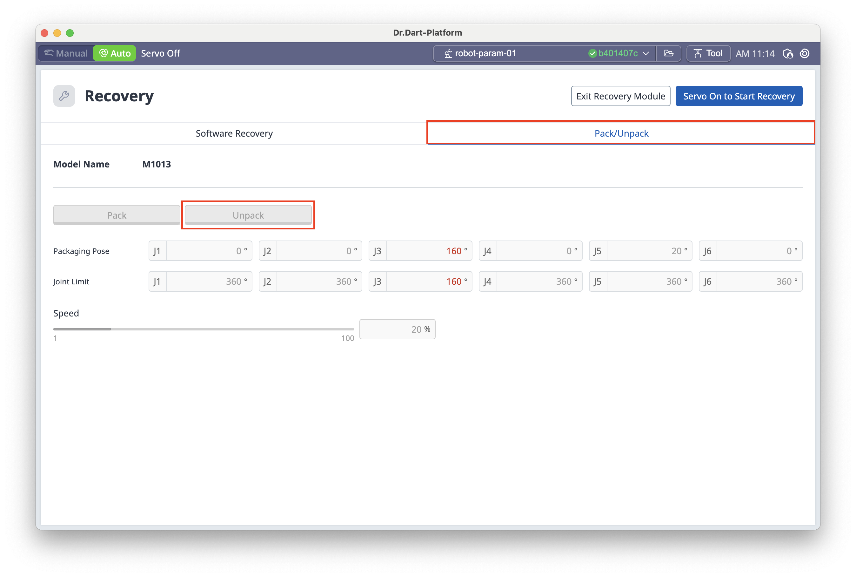The image size is (856, 577).
Task: Switch to Manual mode
Action: click(66, 53)
